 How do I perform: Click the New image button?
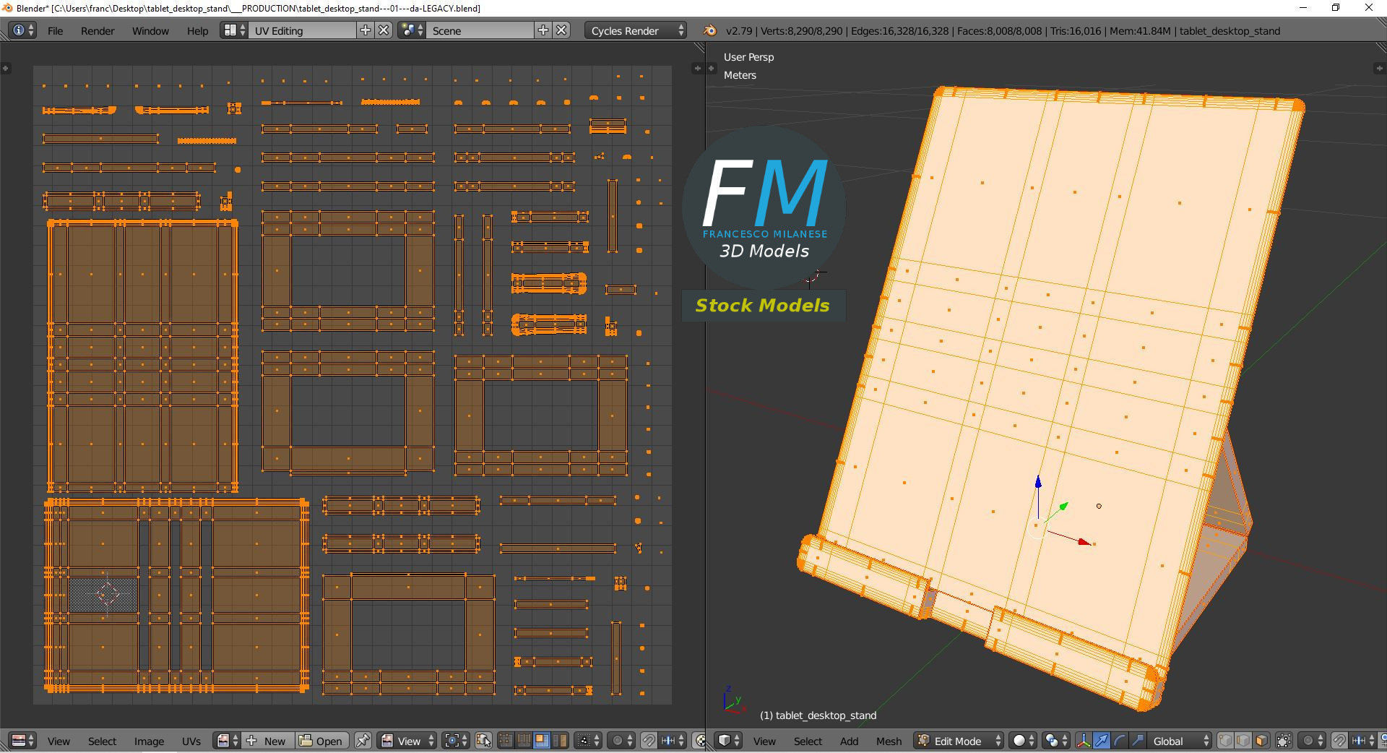(x=268, y=741)
